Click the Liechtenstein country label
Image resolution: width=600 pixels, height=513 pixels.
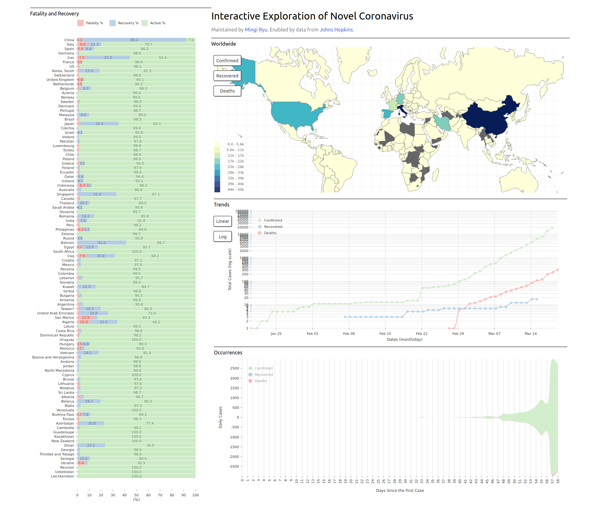pyautogui.click(x=63, y=476)
